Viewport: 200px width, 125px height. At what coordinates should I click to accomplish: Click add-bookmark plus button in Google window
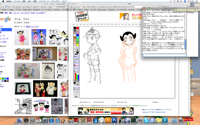pyautogui.click(x=3, y=7)
